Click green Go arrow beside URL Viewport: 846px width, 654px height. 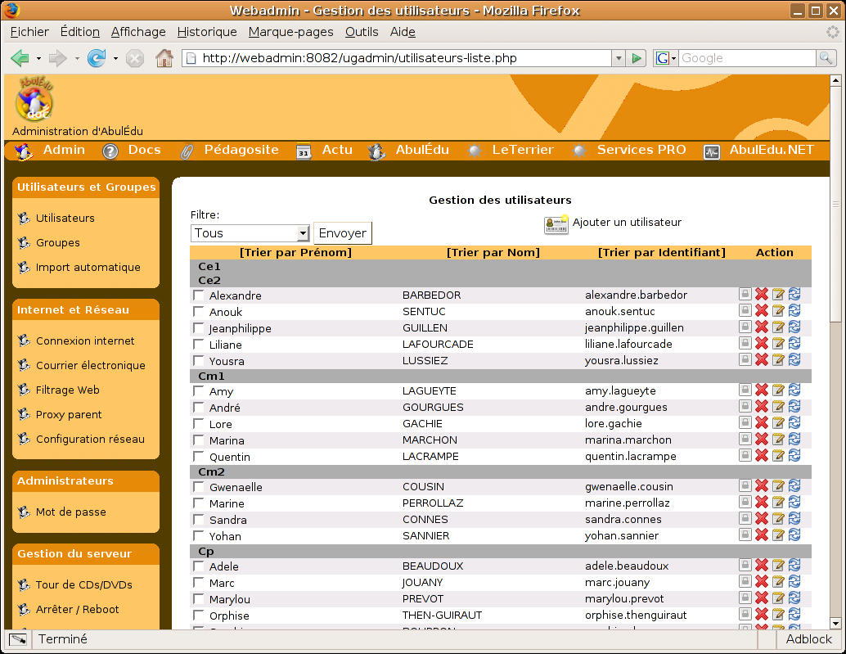coord(637,58)
